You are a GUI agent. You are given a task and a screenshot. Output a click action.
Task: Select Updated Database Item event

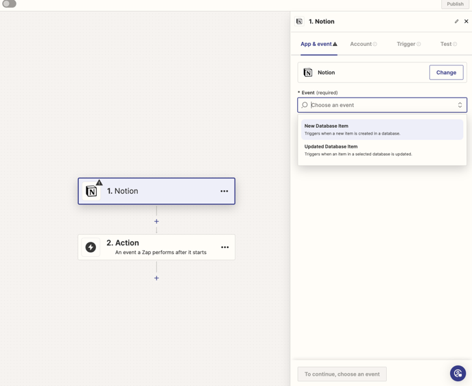pos(382,150)
